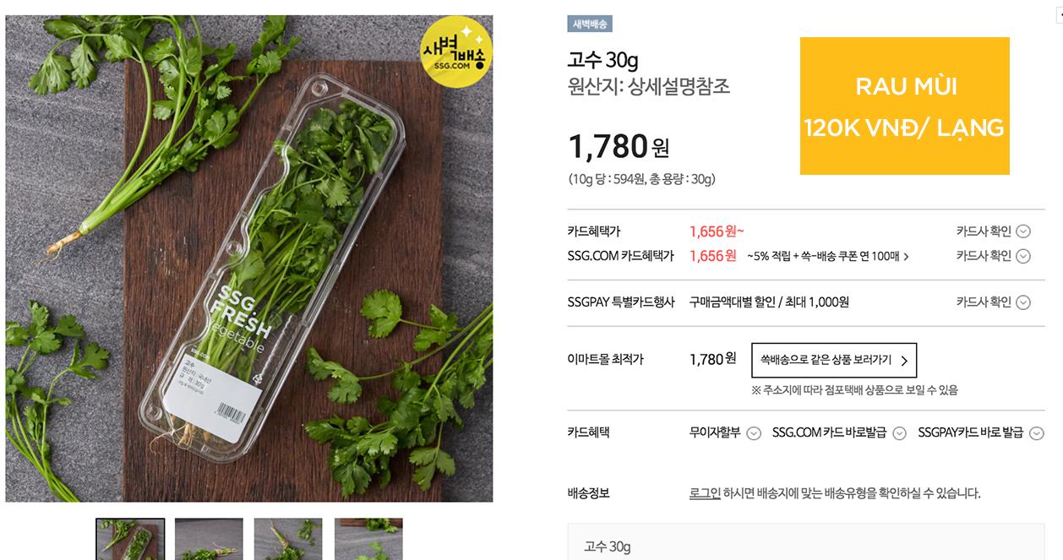
Task: Select the second product thumbnail
Action: [x=209, y=539]
